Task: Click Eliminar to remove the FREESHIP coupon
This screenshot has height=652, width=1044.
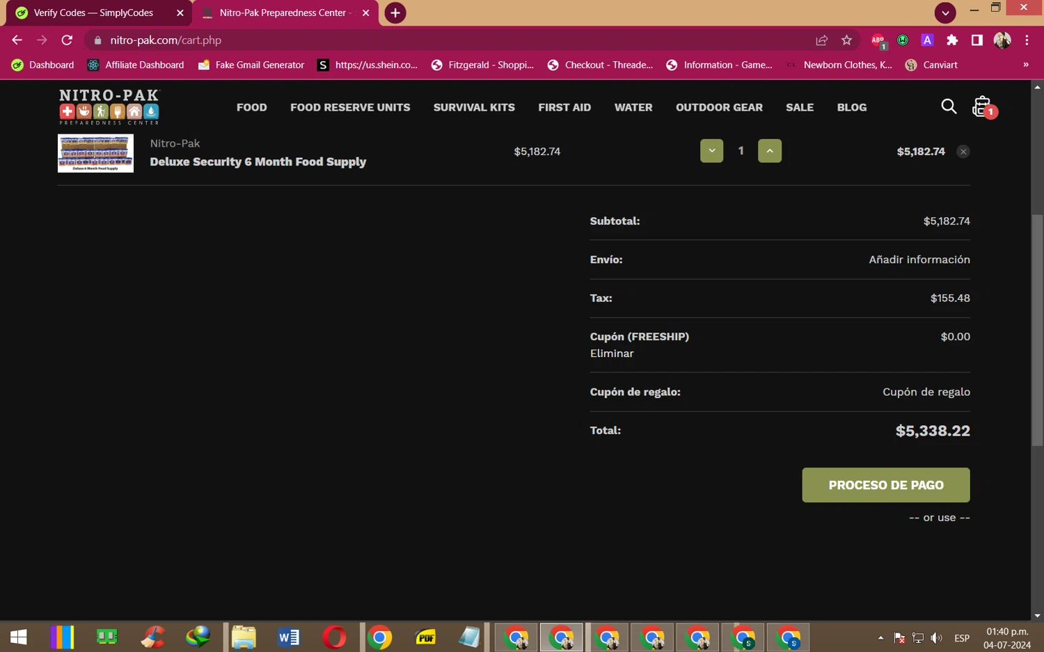Action: click(x=612, y=353)
